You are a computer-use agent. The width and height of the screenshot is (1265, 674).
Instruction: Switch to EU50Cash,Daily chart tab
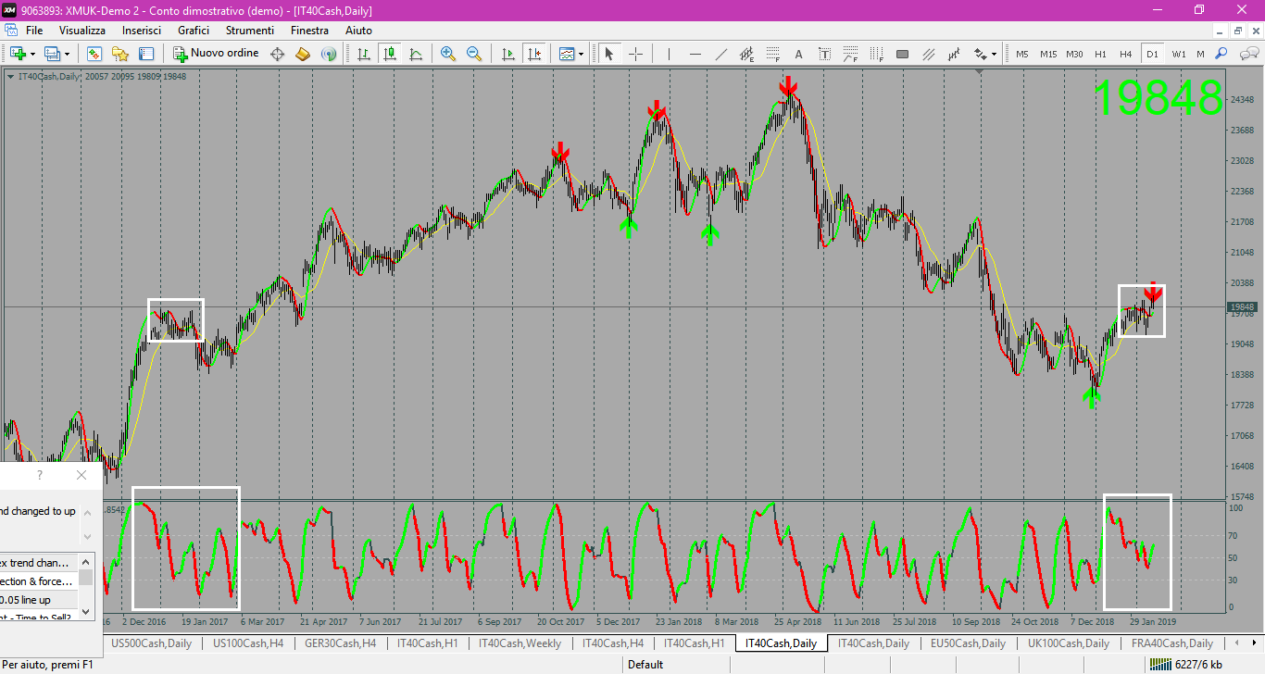point(968,643)
